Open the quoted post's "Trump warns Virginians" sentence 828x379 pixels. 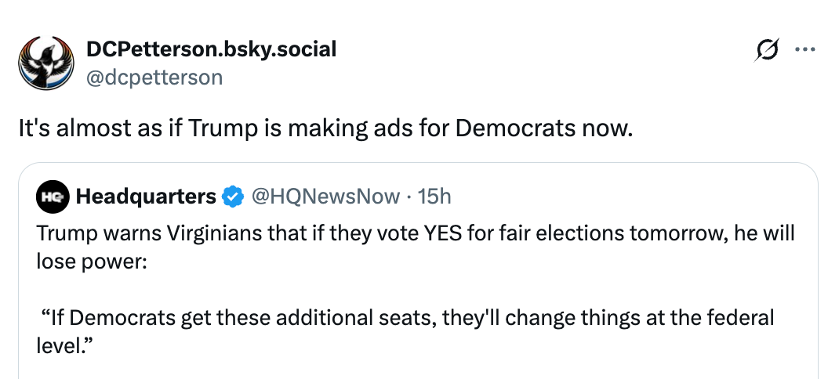[314, 233]
